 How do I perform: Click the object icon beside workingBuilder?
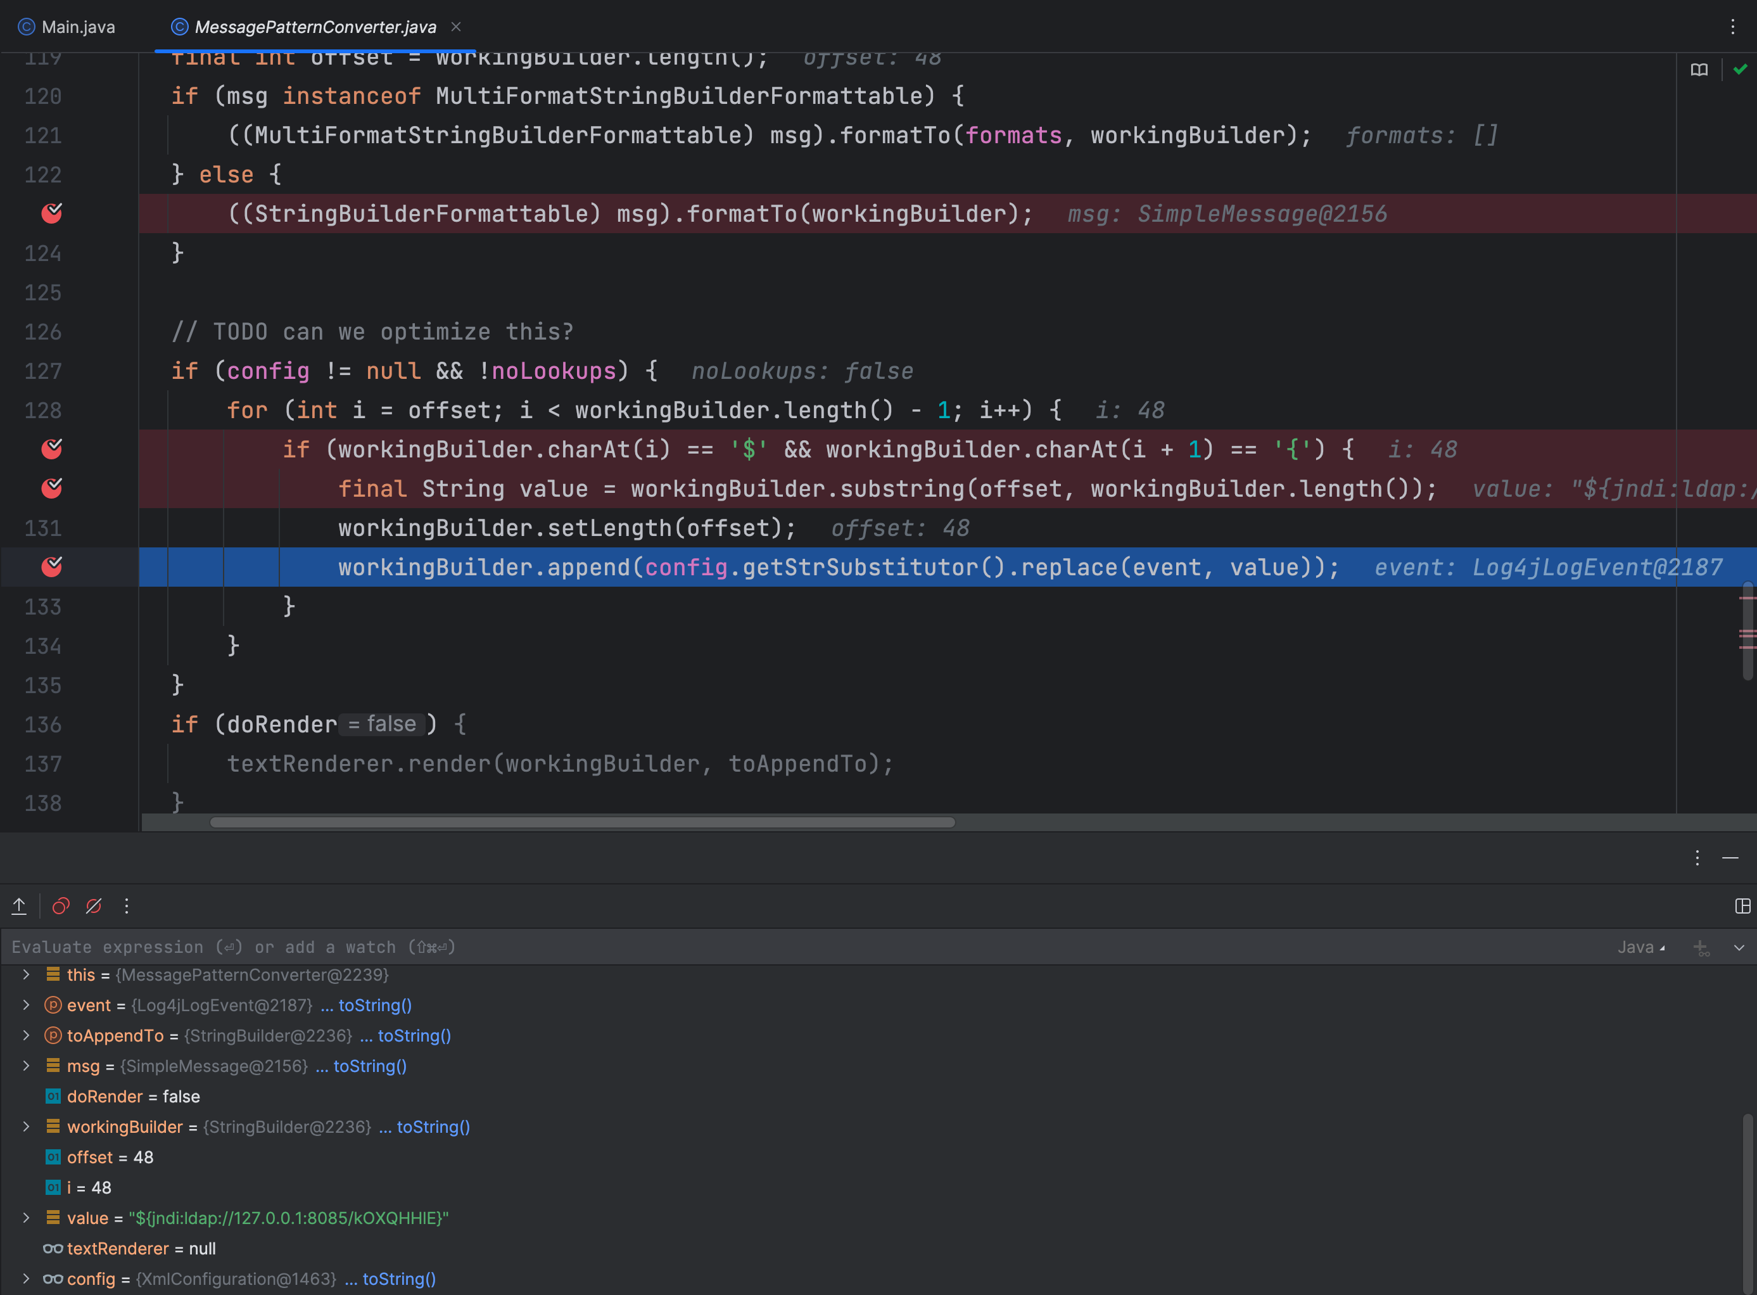point(53,1126)
